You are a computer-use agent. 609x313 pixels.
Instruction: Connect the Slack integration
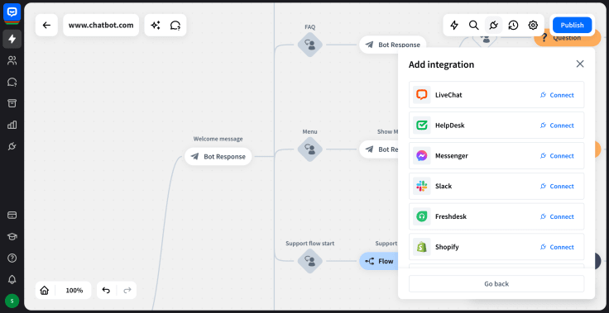557,186
